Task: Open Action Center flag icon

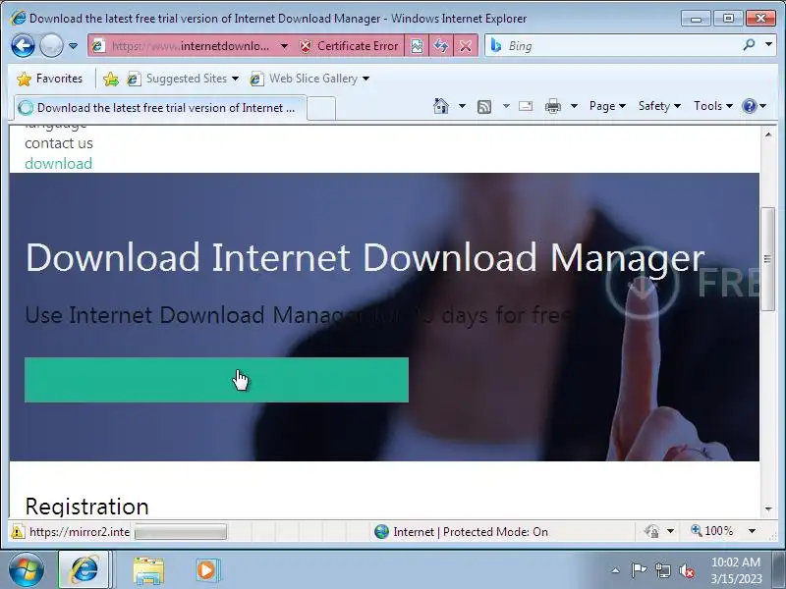Action: [639, 570]
